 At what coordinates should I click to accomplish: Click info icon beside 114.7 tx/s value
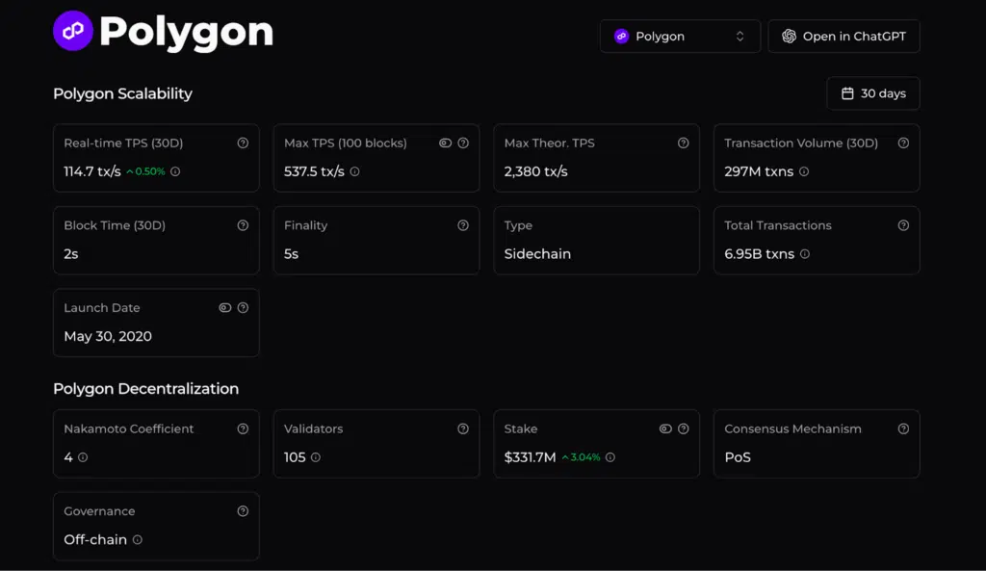coord(175,171)
